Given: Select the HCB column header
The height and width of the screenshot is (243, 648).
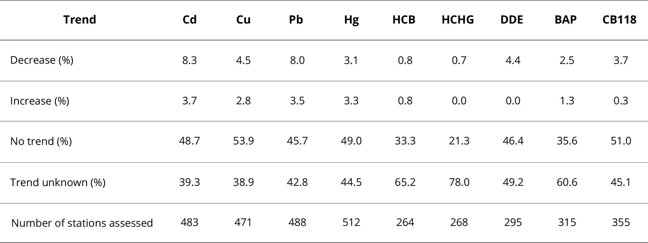Looking at the screenshot, I should (404, 20).
